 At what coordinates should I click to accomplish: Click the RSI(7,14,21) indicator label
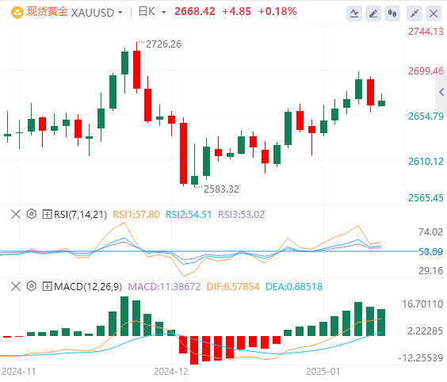coord(80,214)
